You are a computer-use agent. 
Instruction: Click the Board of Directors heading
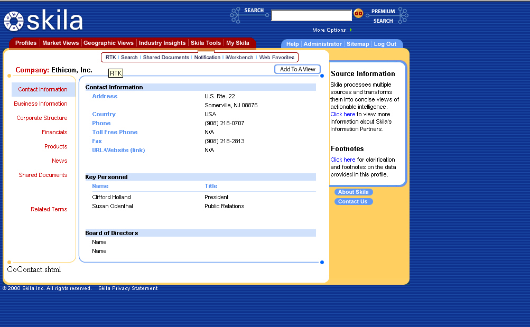click(111, 233)
